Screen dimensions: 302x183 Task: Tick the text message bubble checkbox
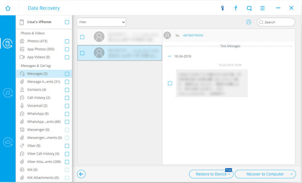[170, 83]
